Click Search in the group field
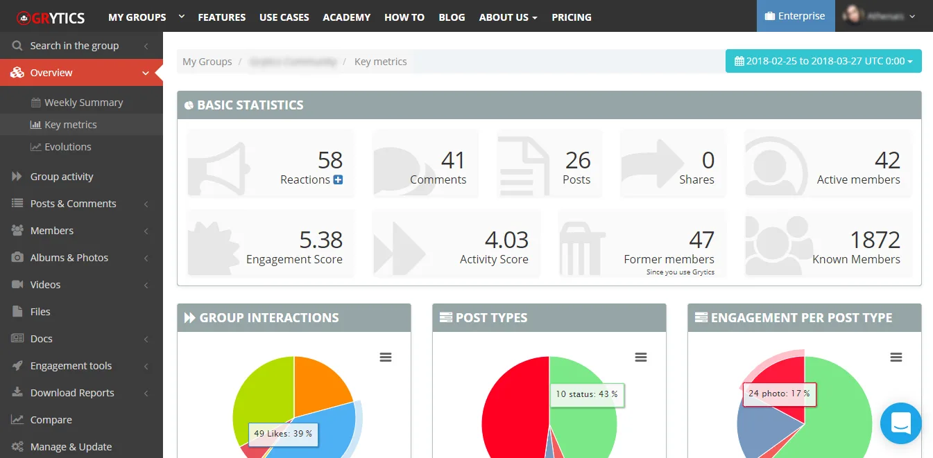 pyautogui.click(x=81, y=46)
